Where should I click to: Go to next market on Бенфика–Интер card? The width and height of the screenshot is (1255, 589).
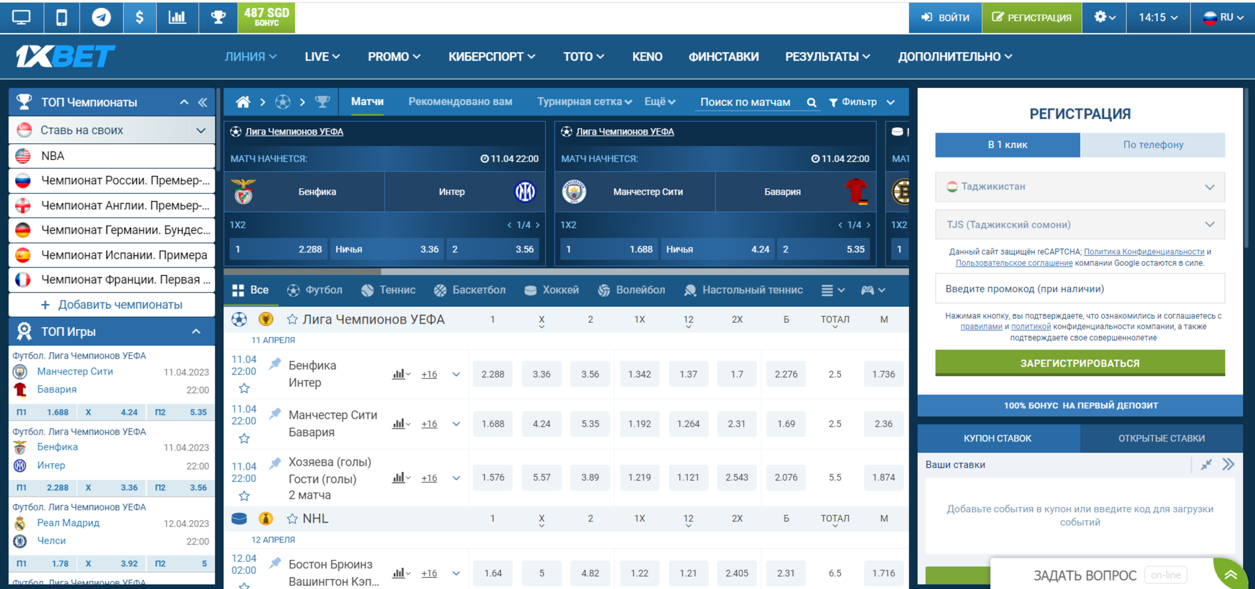click(x=537, y=225)
